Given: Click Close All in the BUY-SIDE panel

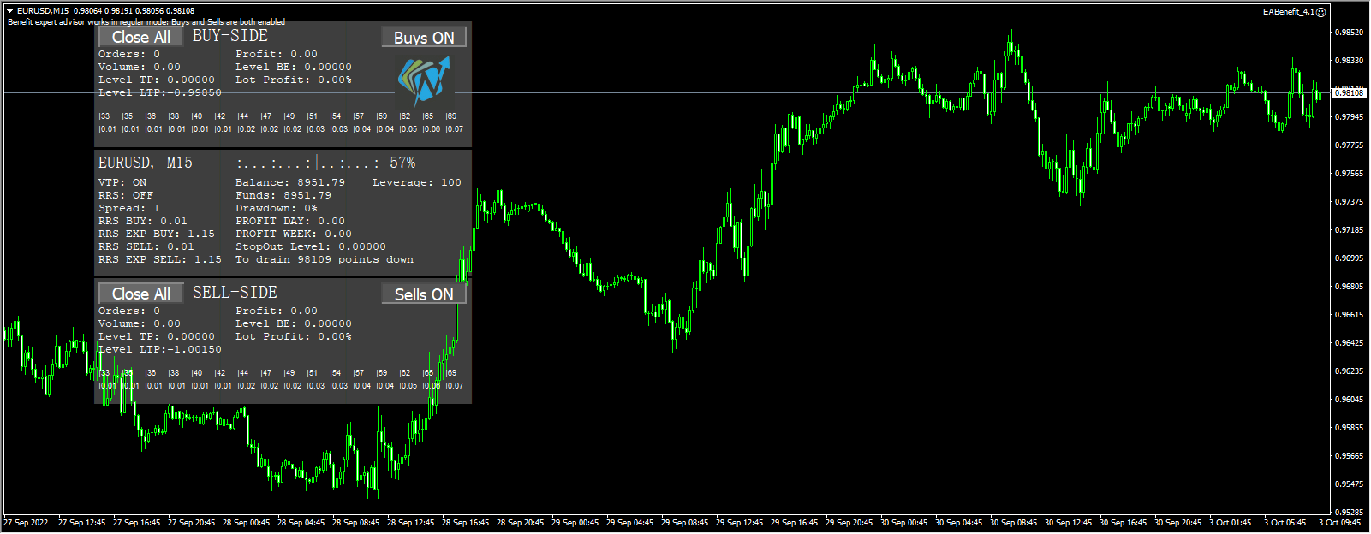Looking at the screenshot, I should pyautogui.click(x=141, y=37).
